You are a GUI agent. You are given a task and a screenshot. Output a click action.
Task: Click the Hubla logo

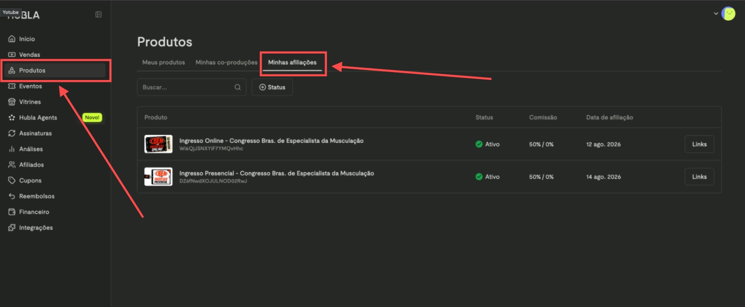click(23, 15)
